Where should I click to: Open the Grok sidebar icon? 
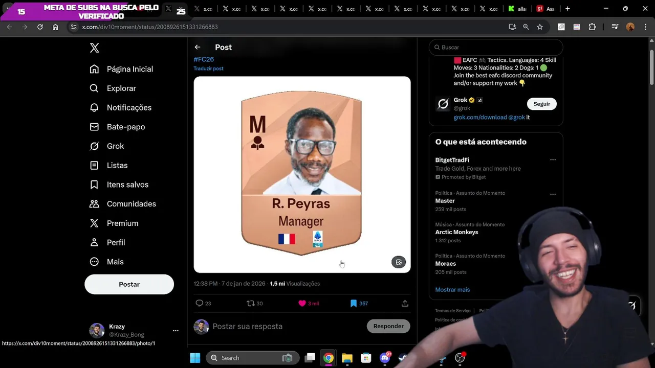coord(94,146)
